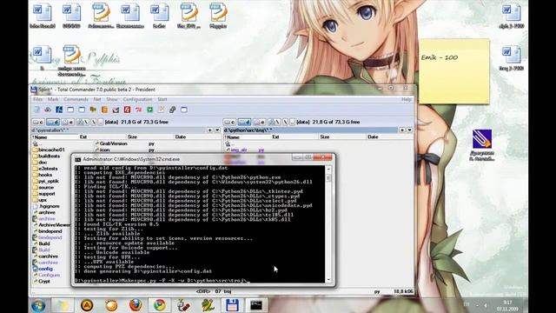Click the last toolbar icon in Total Commander

pyautogui.click(x=184, y=110)
